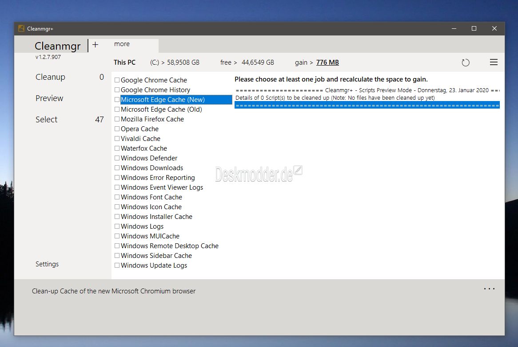518x347 pixels.
Task: Open the hamburger menu icon
Action: pyautogui.click(x=494, y=62)
